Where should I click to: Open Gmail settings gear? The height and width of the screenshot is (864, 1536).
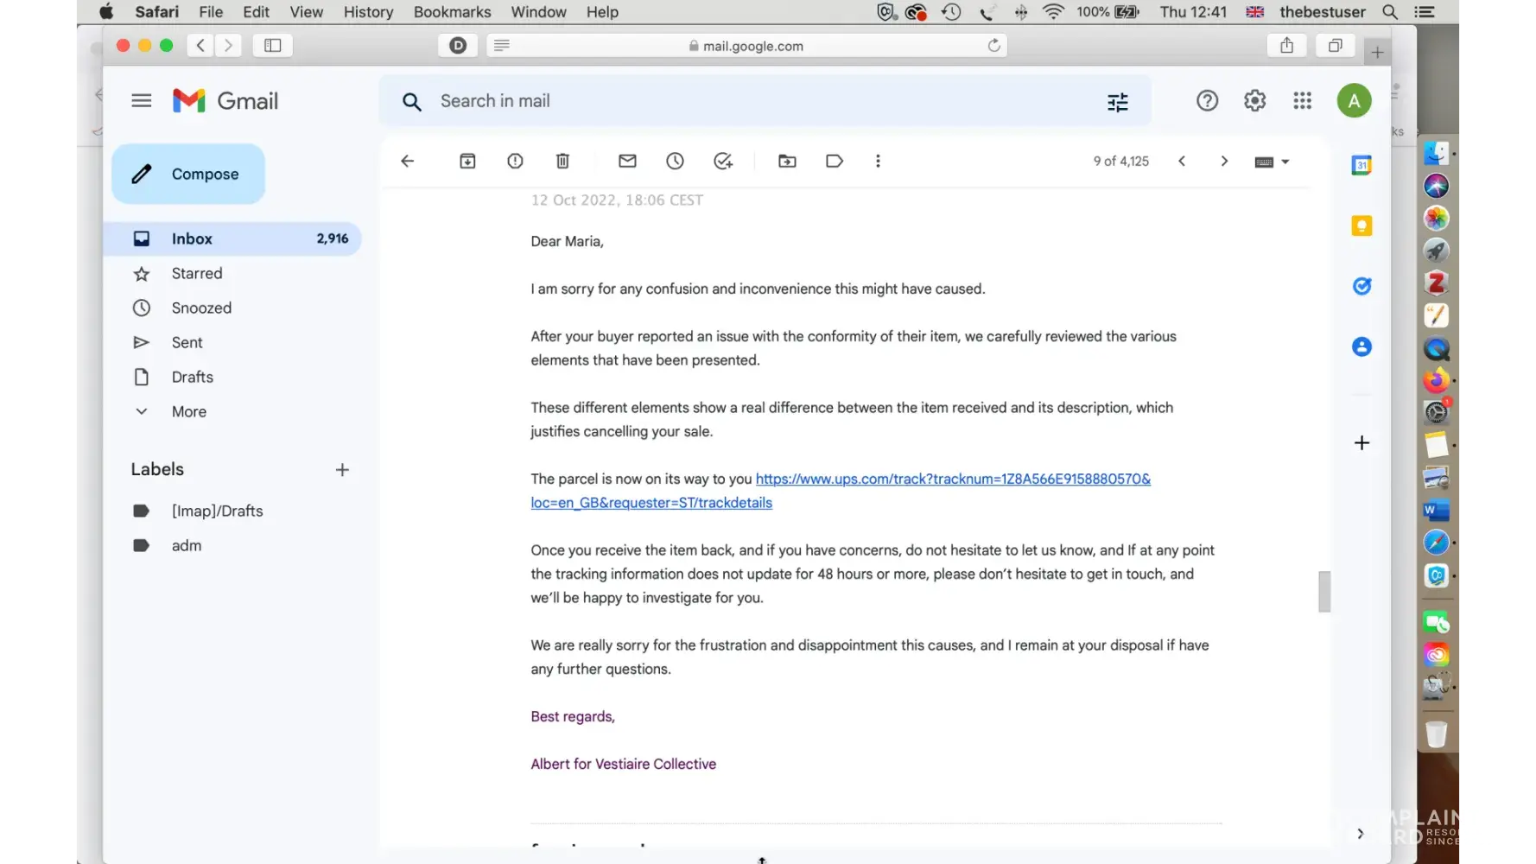(1254, 101)
